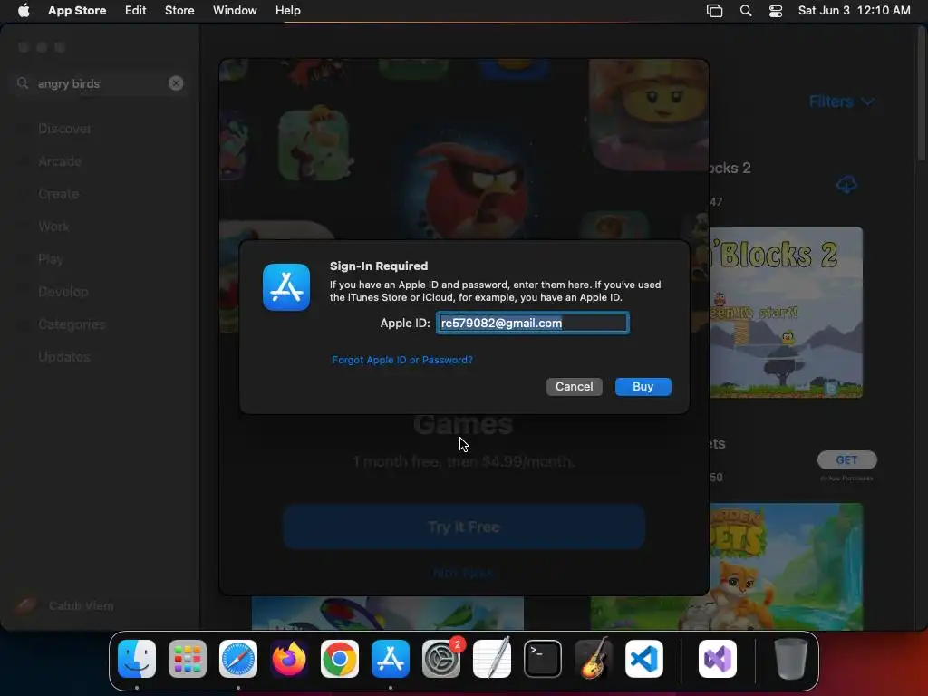Click the GET button

[847, 459]
